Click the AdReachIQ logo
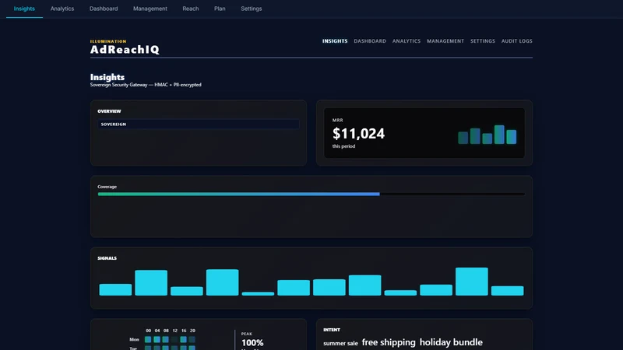The image size is (623, 350). (x=125, y=49)
